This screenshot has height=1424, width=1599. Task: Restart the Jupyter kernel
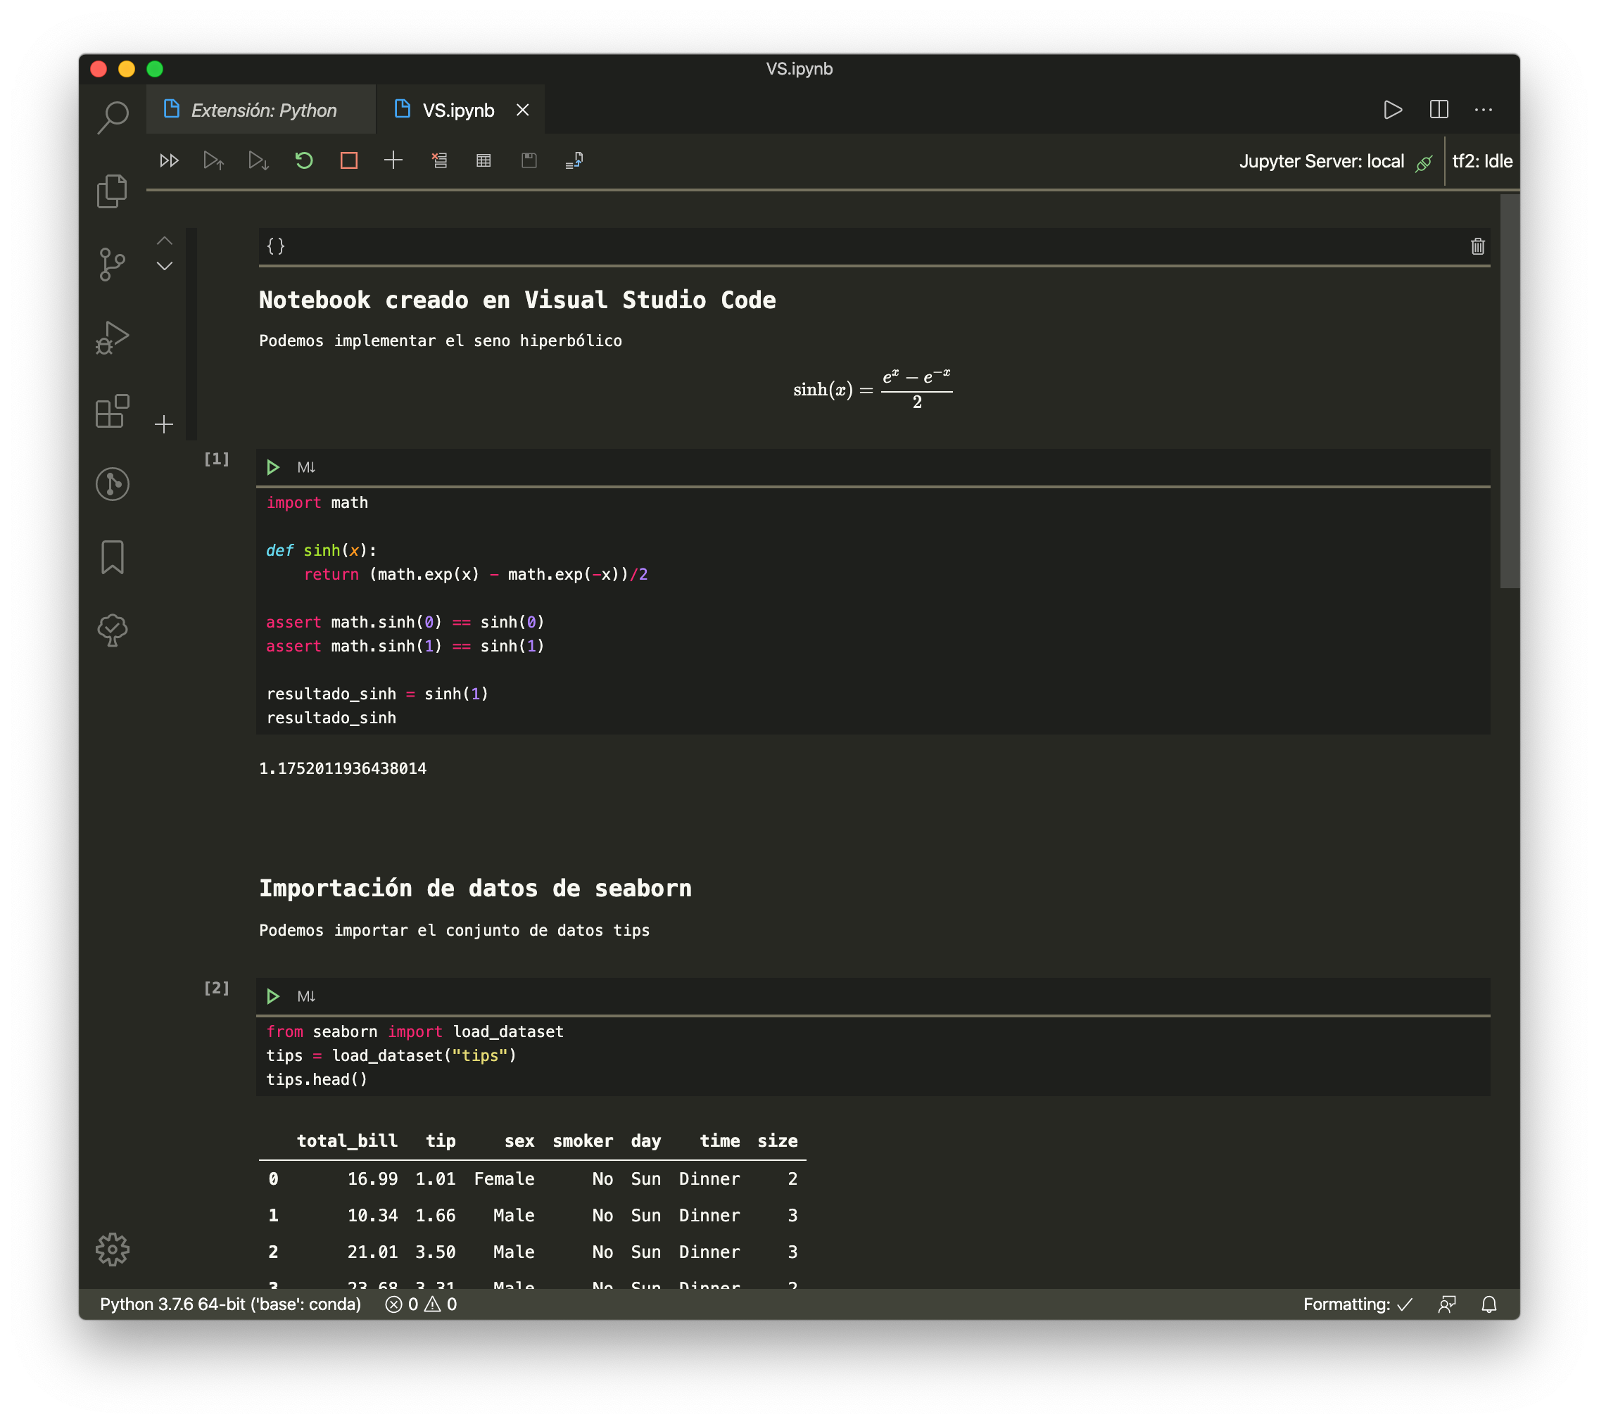(303, 160)
